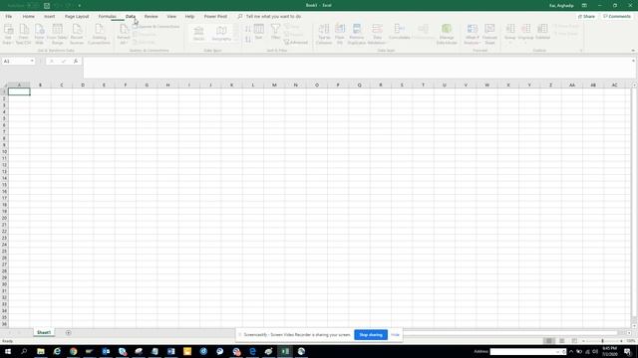Add a new sheet

(x=68, y=332)
